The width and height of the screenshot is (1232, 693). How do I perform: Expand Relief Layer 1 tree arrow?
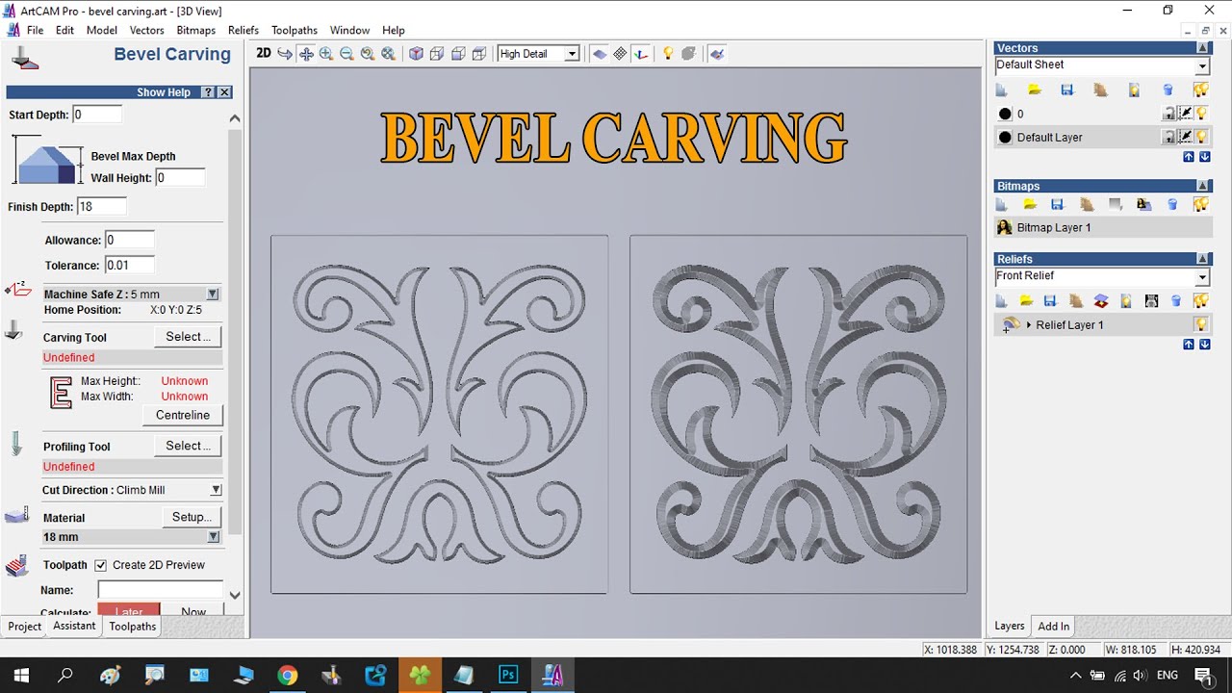tap(1029, 325)
